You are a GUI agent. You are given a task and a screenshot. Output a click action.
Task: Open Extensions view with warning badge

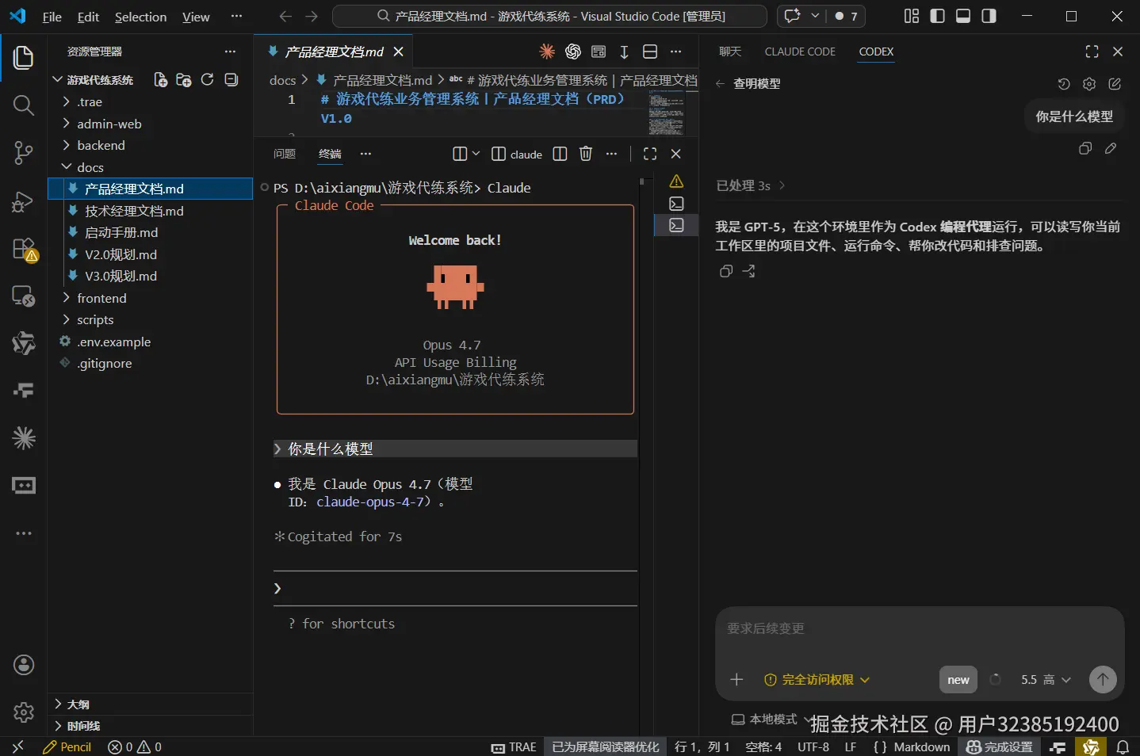point(24,249)
